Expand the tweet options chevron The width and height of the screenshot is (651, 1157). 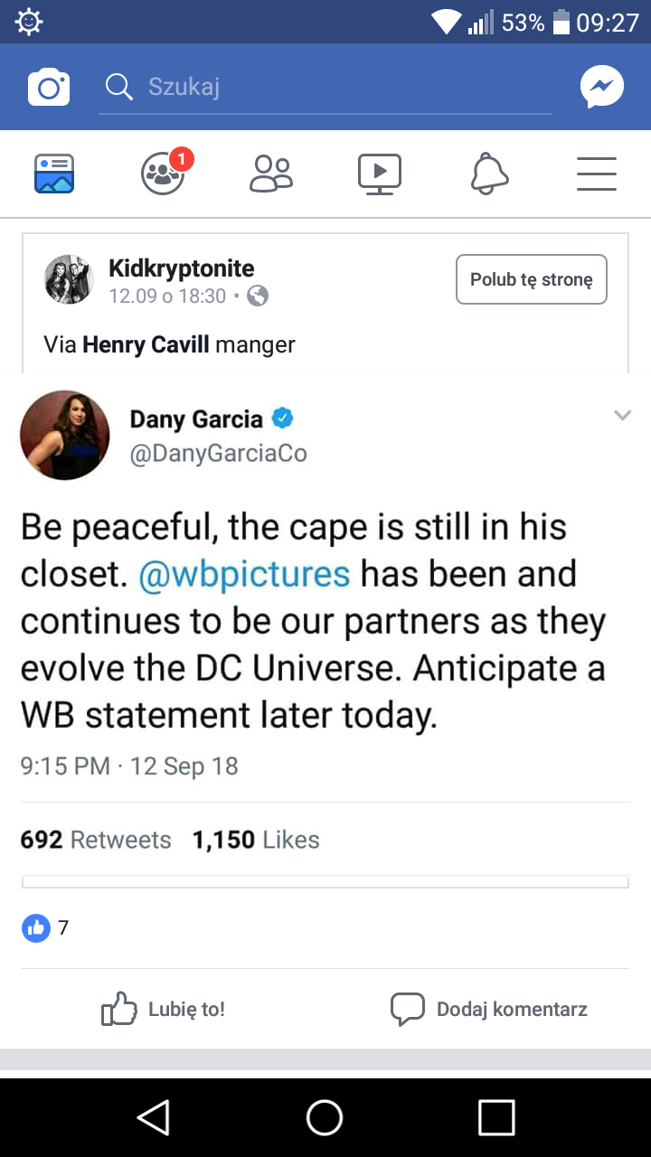coord(622,415)
